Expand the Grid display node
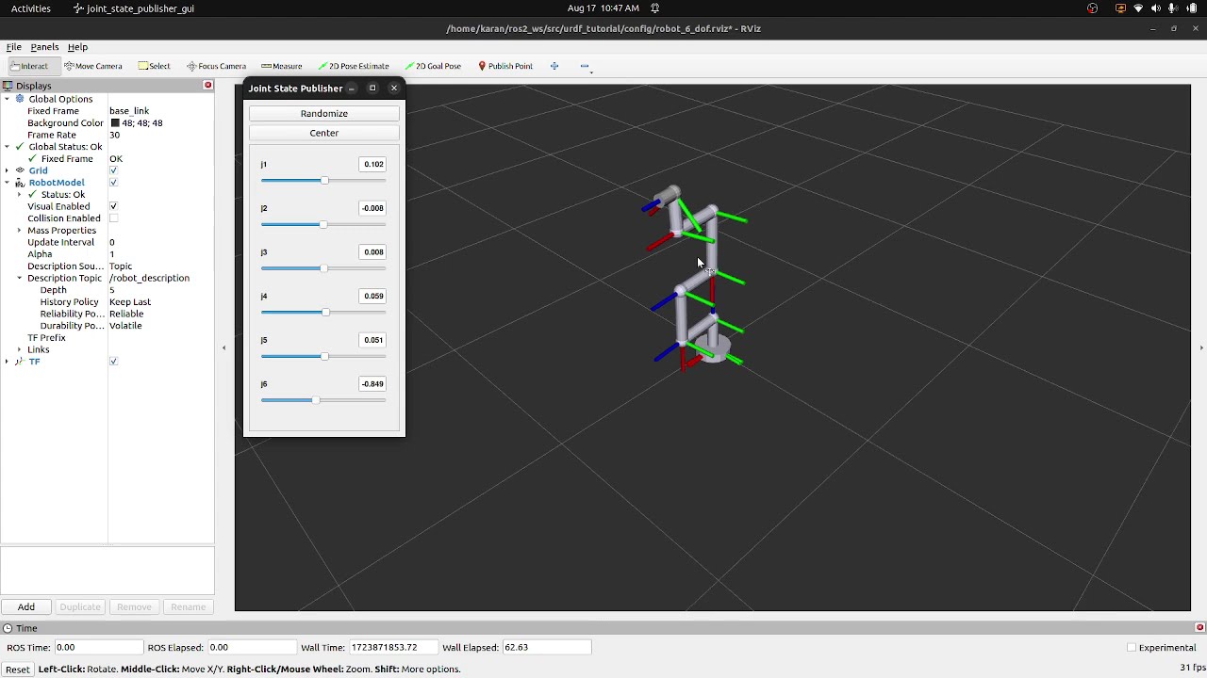Image resolution: width=1207 pixels, height=678 pixels. [8, 170]
